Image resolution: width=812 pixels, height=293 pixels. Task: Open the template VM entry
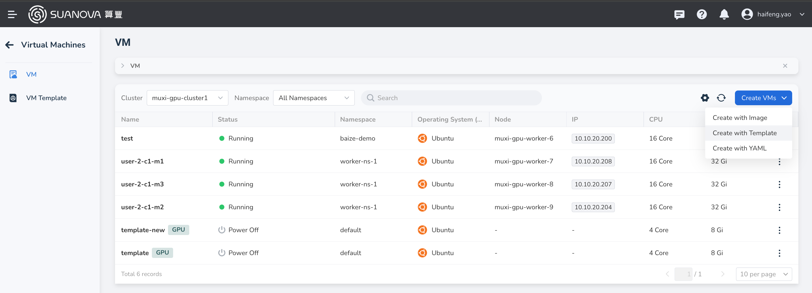pyautogui.click(x=135, y=253)
